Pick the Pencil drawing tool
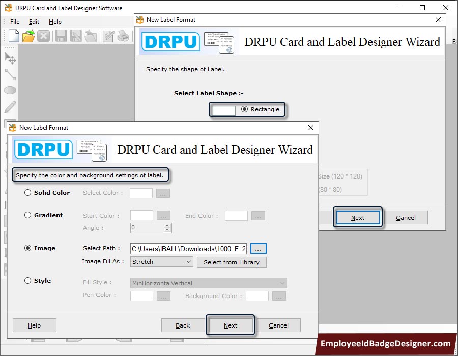Image resolution: width=458 pixels, height=356 pixels. click(x=10, y=107)
